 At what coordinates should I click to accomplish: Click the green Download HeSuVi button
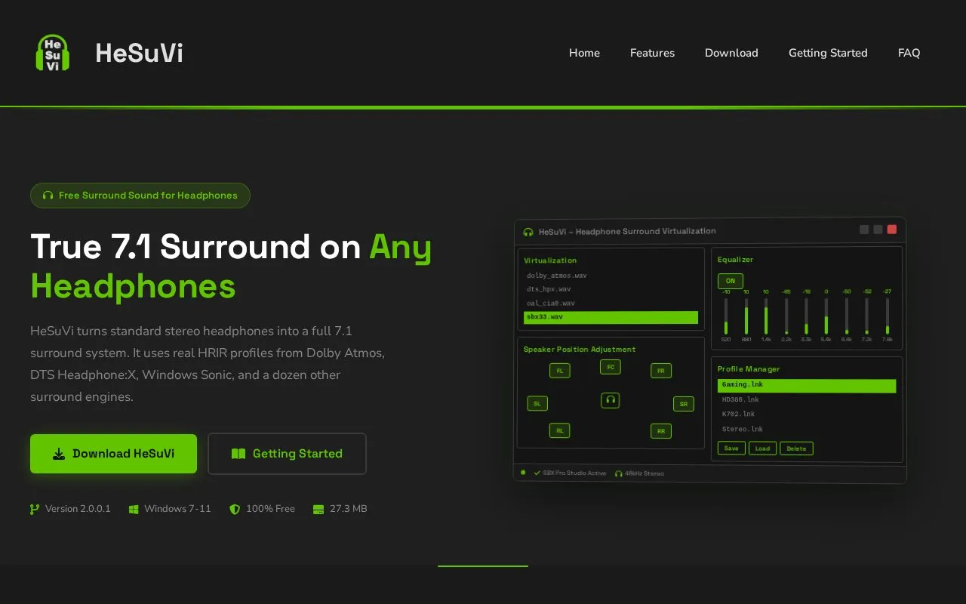tap(113, 454)
